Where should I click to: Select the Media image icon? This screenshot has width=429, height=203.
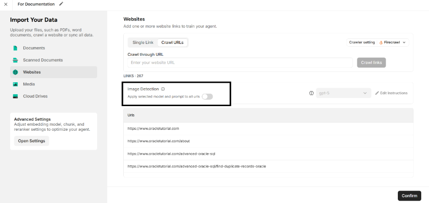(15, 84)
